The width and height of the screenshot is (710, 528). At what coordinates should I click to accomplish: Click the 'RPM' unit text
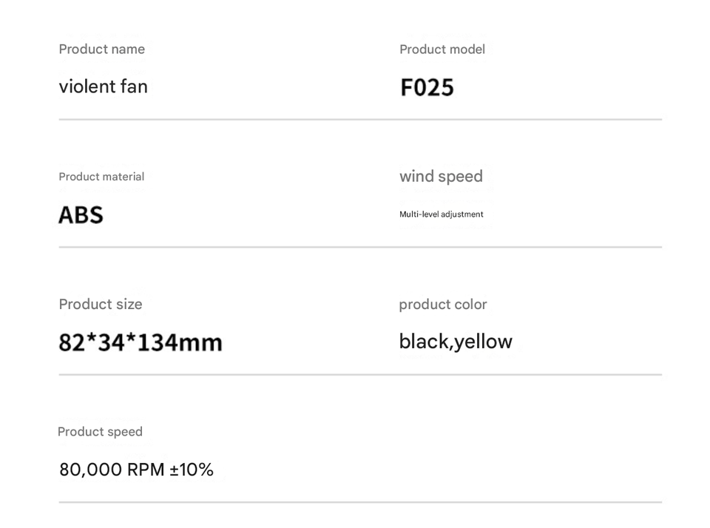coord(146,470)
